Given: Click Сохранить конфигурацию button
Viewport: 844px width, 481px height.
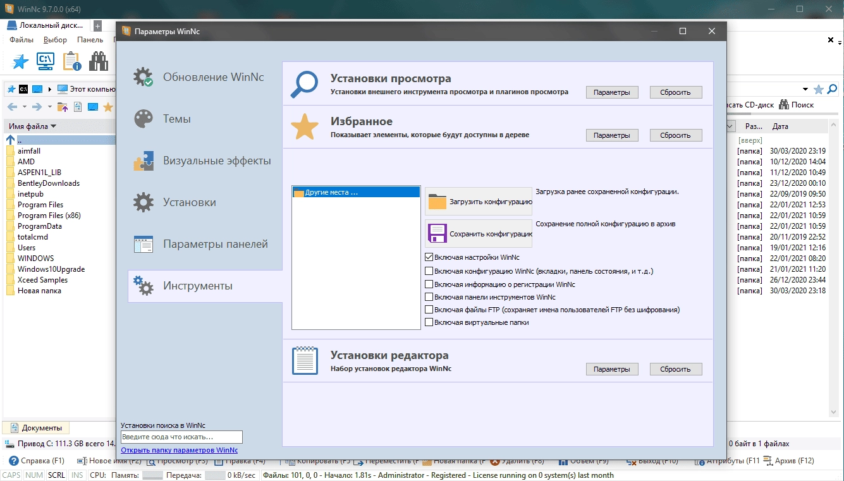Looking at the screenshot, I should 479,233.
